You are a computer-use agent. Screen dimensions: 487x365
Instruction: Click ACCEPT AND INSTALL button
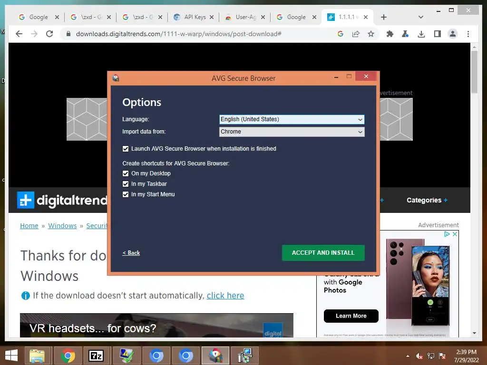323,253
